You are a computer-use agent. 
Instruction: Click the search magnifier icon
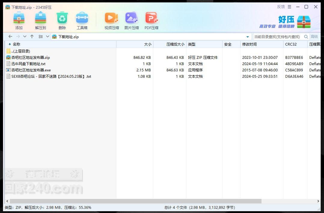pos(306,37)
